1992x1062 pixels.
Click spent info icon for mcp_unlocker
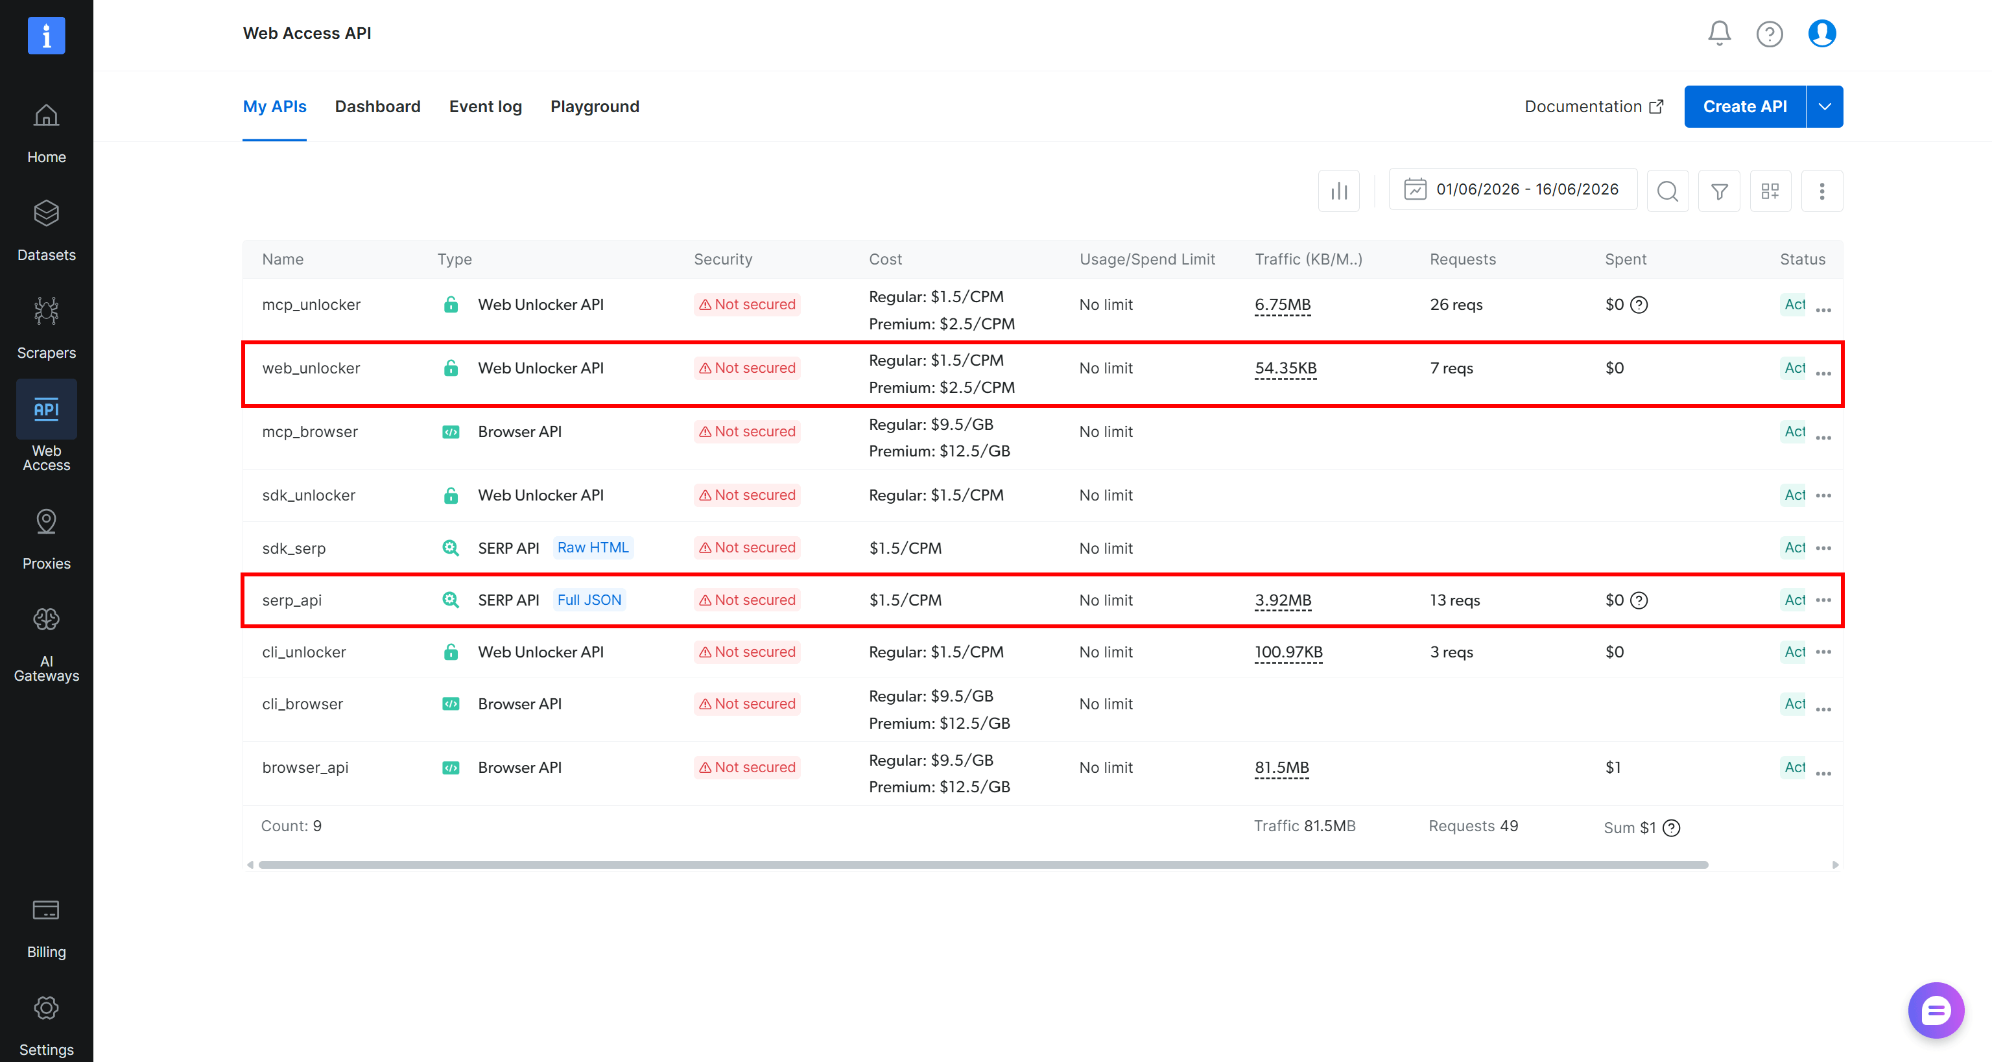(x=1639, y=305)
